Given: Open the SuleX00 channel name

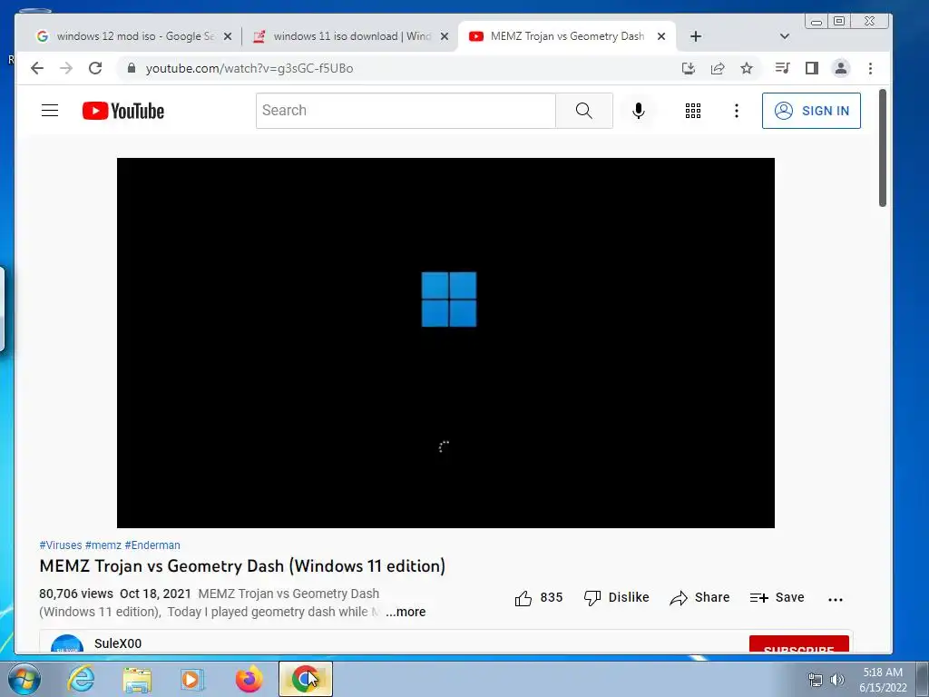Looking at the screenshot, I should click(118, 643).
